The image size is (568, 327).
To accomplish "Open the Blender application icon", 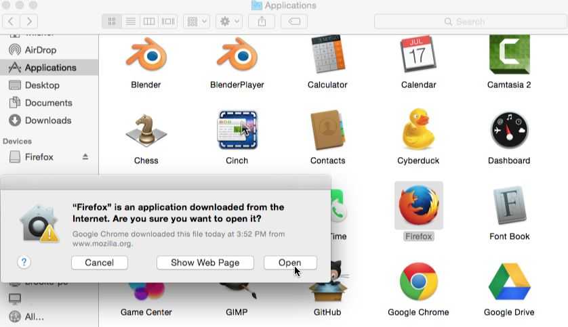I will pyautogui.click(x=146, y=55).
